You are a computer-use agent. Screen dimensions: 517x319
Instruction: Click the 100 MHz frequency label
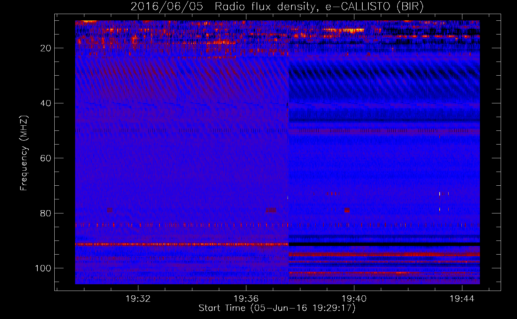click(43, 268)
